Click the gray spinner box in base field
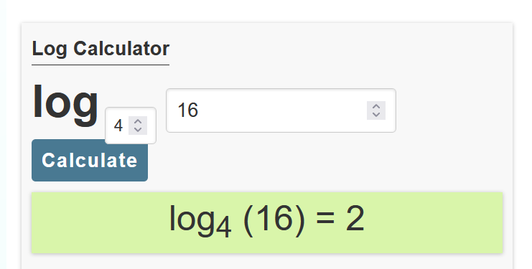The width and height of the screenshot is (532, 269). pyautogui.click(x=138, y=126)
